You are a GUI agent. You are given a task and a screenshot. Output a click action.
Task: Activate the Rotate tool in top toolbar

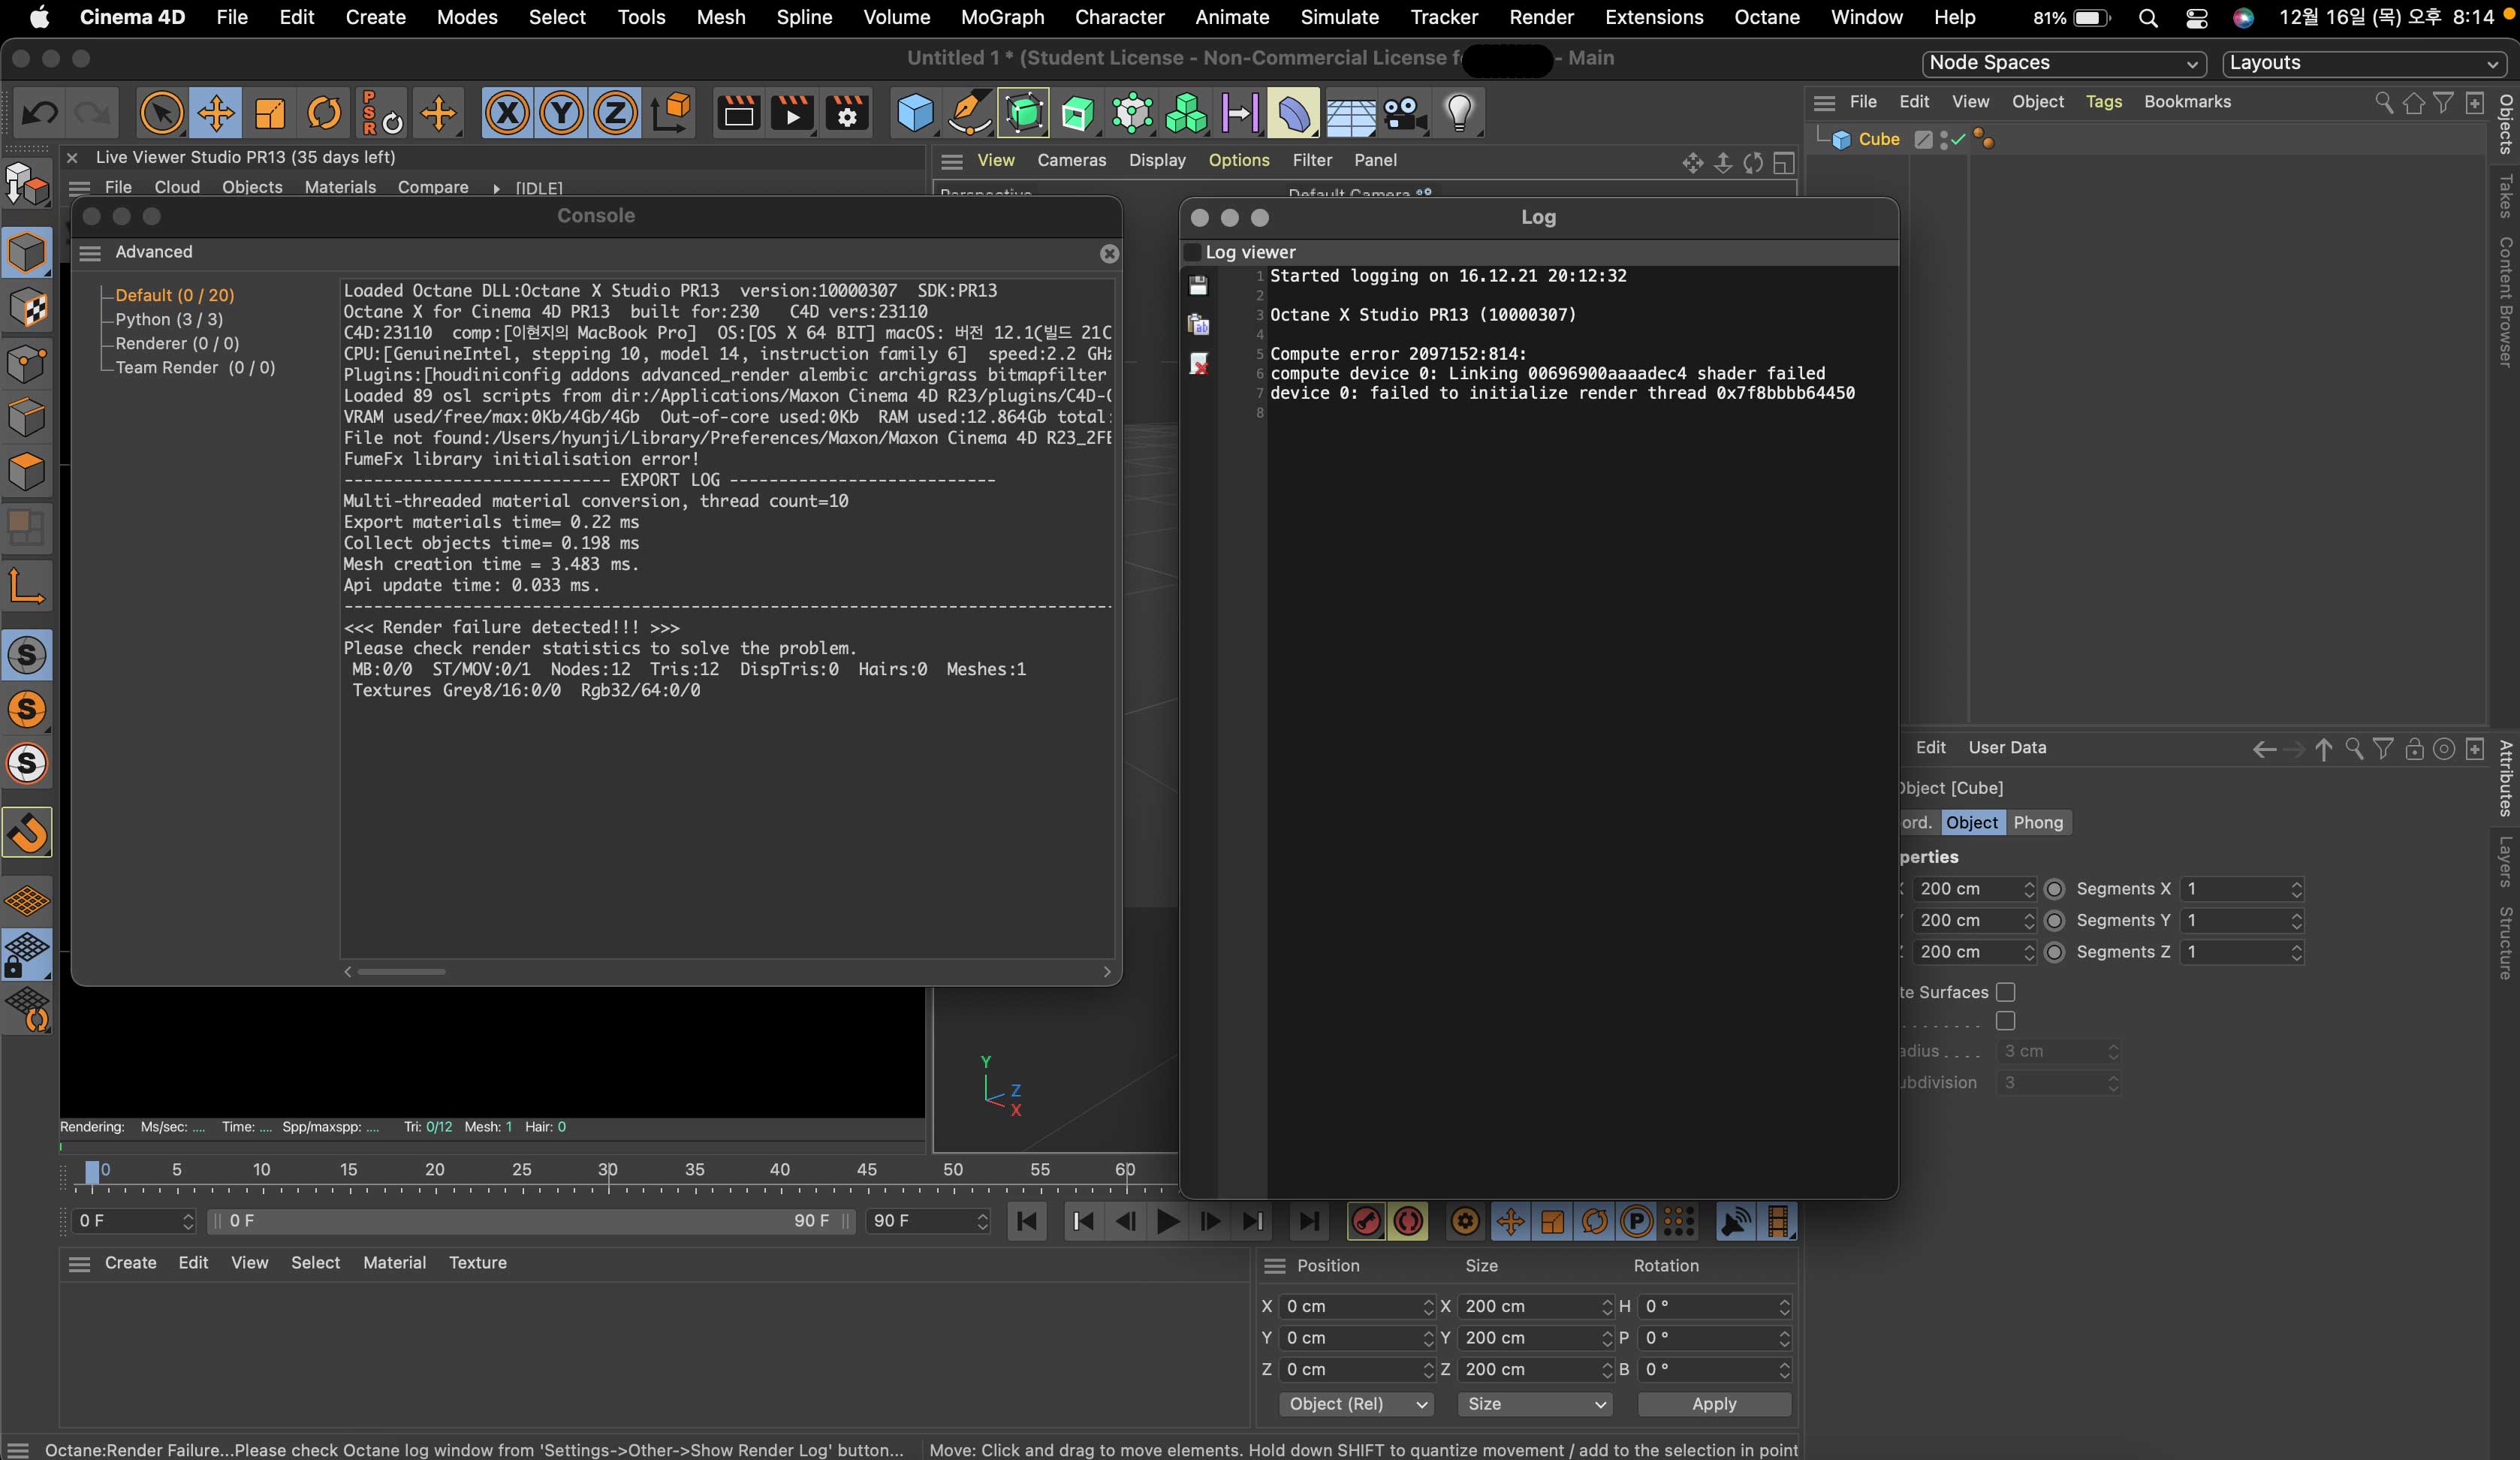coord(324,112)
